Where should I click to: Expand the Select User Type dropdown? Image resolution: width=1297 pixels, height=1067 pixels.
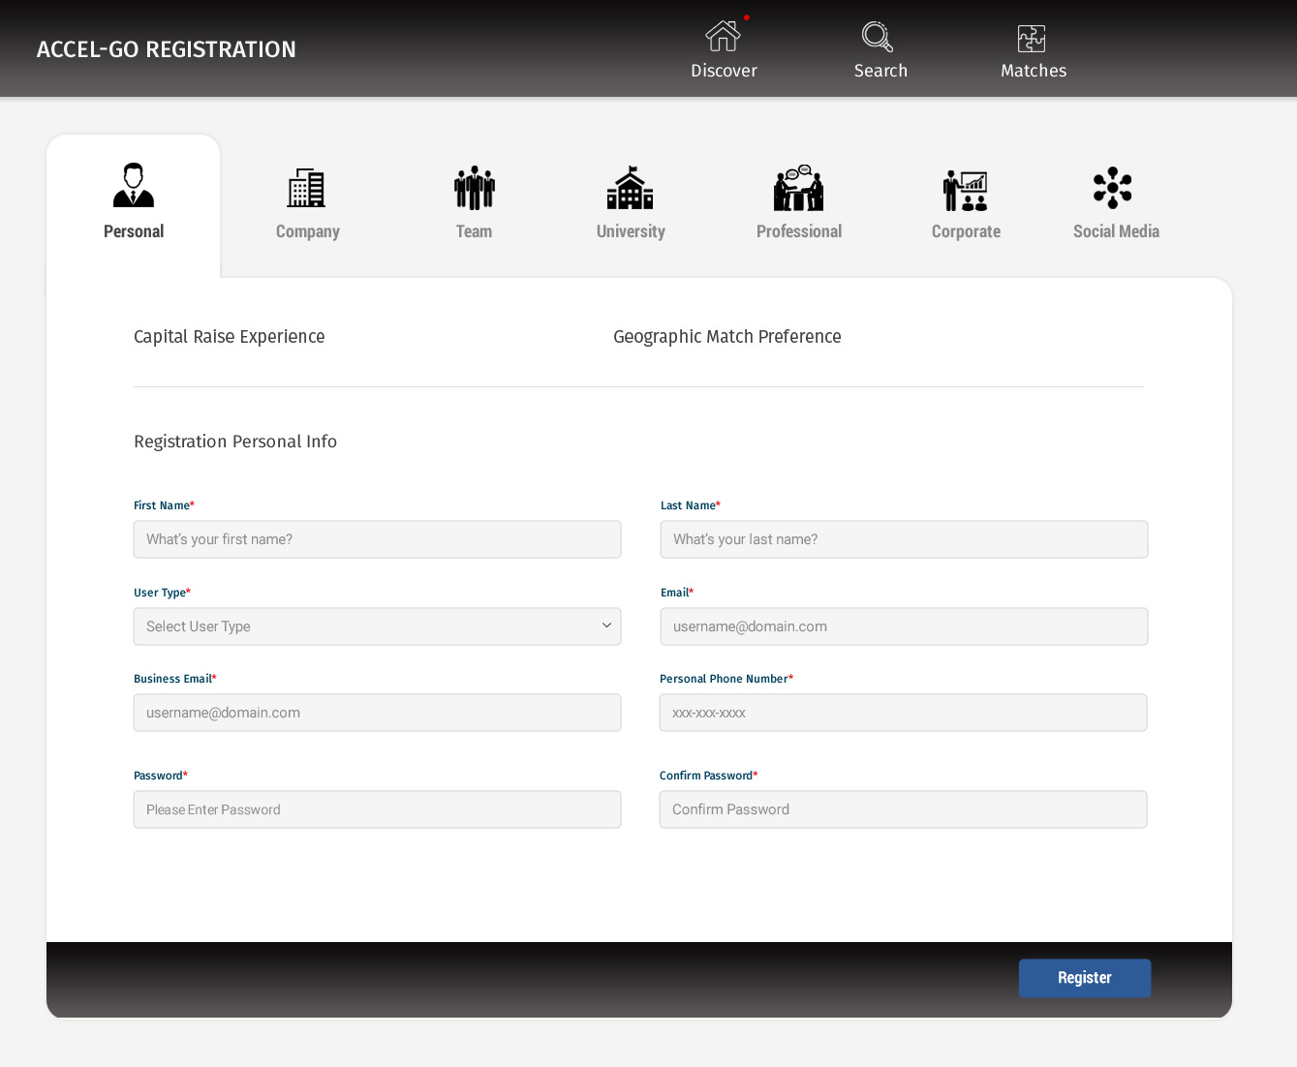[377, 626]
